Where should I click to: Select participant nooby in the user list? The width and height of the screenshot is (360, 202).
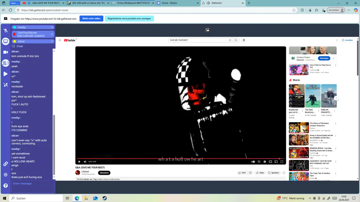click(33, 27)
